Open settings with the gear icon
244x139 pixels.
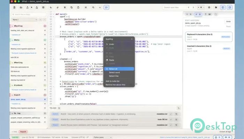pos(209,7)
